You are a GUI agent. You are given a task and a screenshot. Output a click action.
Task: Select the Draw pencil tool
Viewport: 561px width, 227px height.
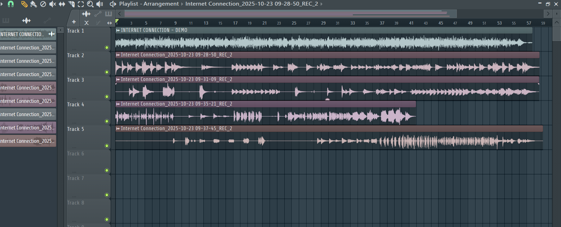[24, 4]
